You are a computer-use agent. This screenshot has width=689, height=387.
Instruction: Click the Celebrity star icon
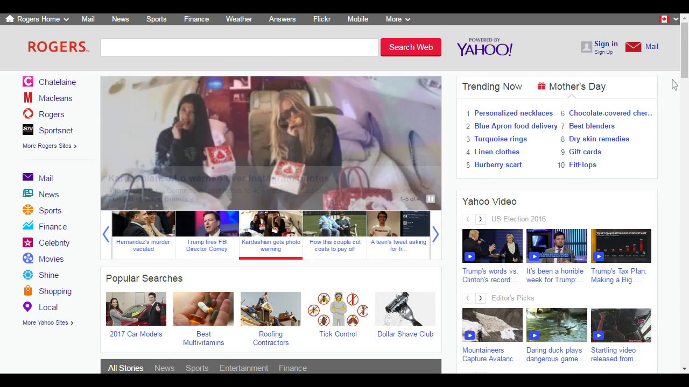pyautogui.click(x=28, y=242)
